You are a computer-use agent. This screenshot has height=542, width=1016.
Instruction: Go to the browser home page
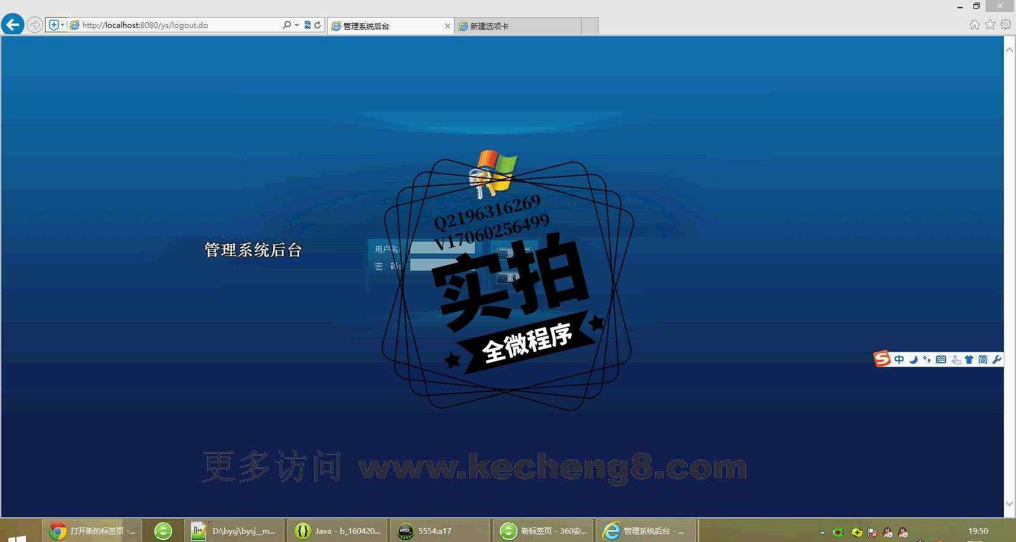pyautogui.click(x=975, y=24)
